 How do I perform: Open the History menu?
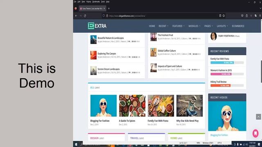point(89,2)
